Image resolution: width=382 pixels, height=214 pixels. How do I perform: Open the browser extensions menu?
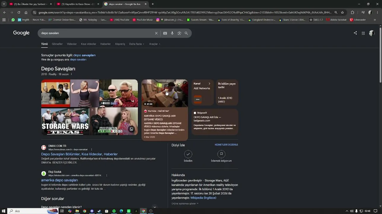pyautogui.click(x=353, y=12)
